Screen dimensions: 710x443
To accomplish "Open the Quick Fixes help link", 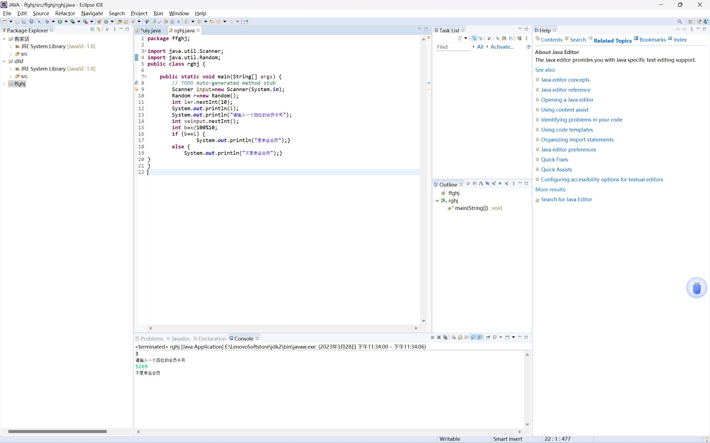I will coord(554,159).
